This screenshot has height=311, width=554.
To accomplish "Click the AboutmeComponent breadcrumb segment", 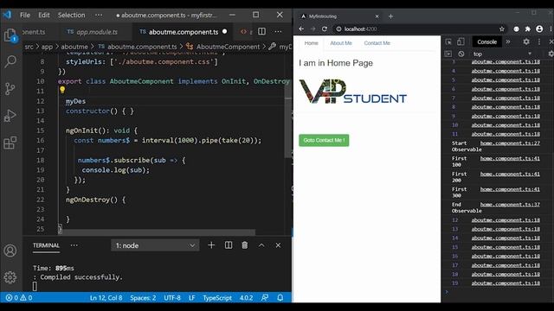I will (x=228, y=47).
